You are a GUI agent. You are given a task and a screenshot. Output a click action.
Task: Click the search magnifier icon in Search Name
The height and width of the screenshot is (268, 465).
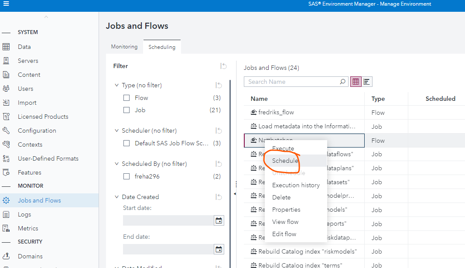[342, 82]
